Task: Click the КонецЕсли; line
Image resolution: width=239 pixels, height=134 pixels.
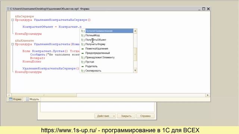Action: [x=32, y=61]
